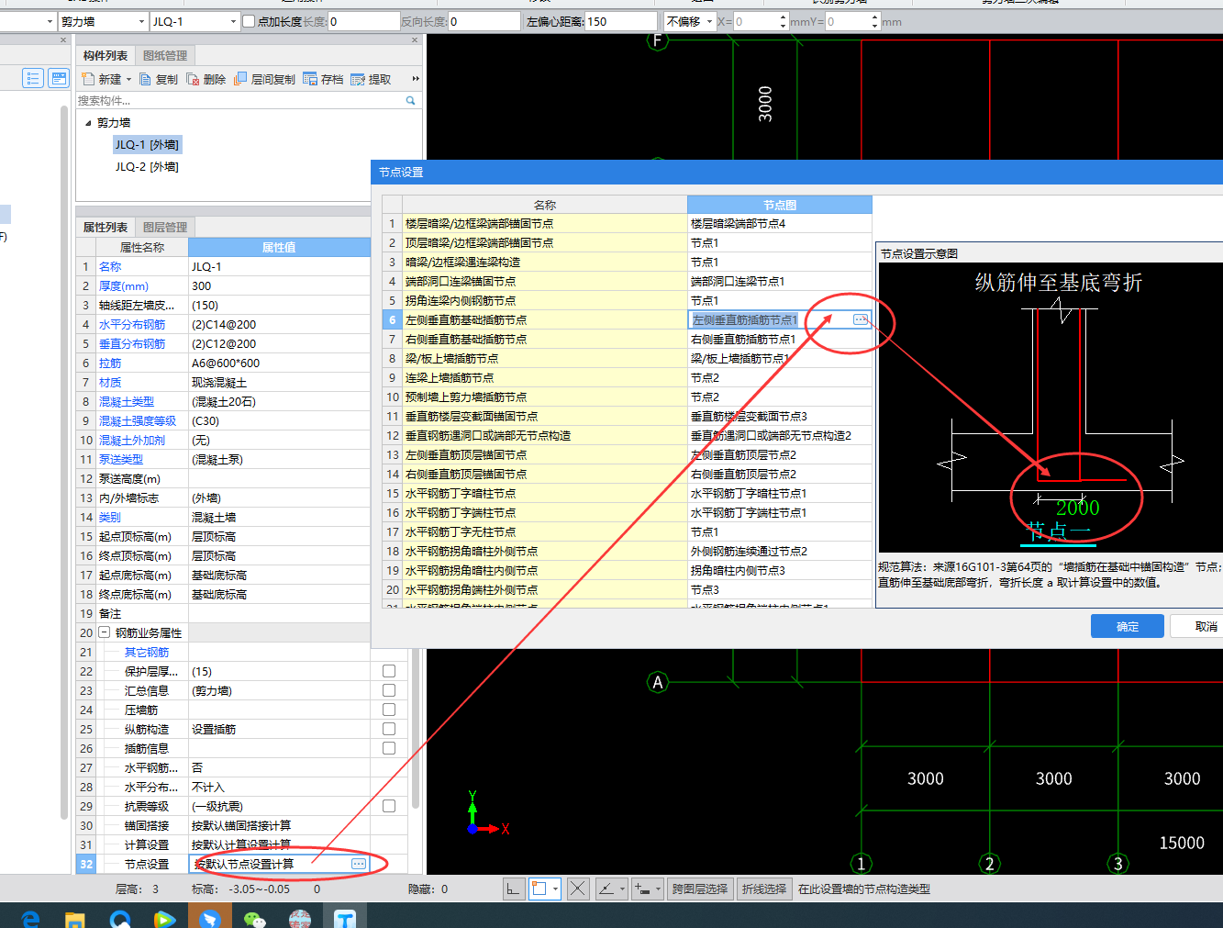Click the 存档 archive icon

(310, 79)
